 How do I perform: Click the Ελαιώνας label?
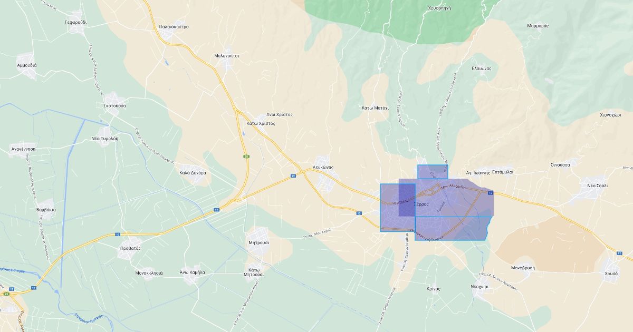pos(481,68)
